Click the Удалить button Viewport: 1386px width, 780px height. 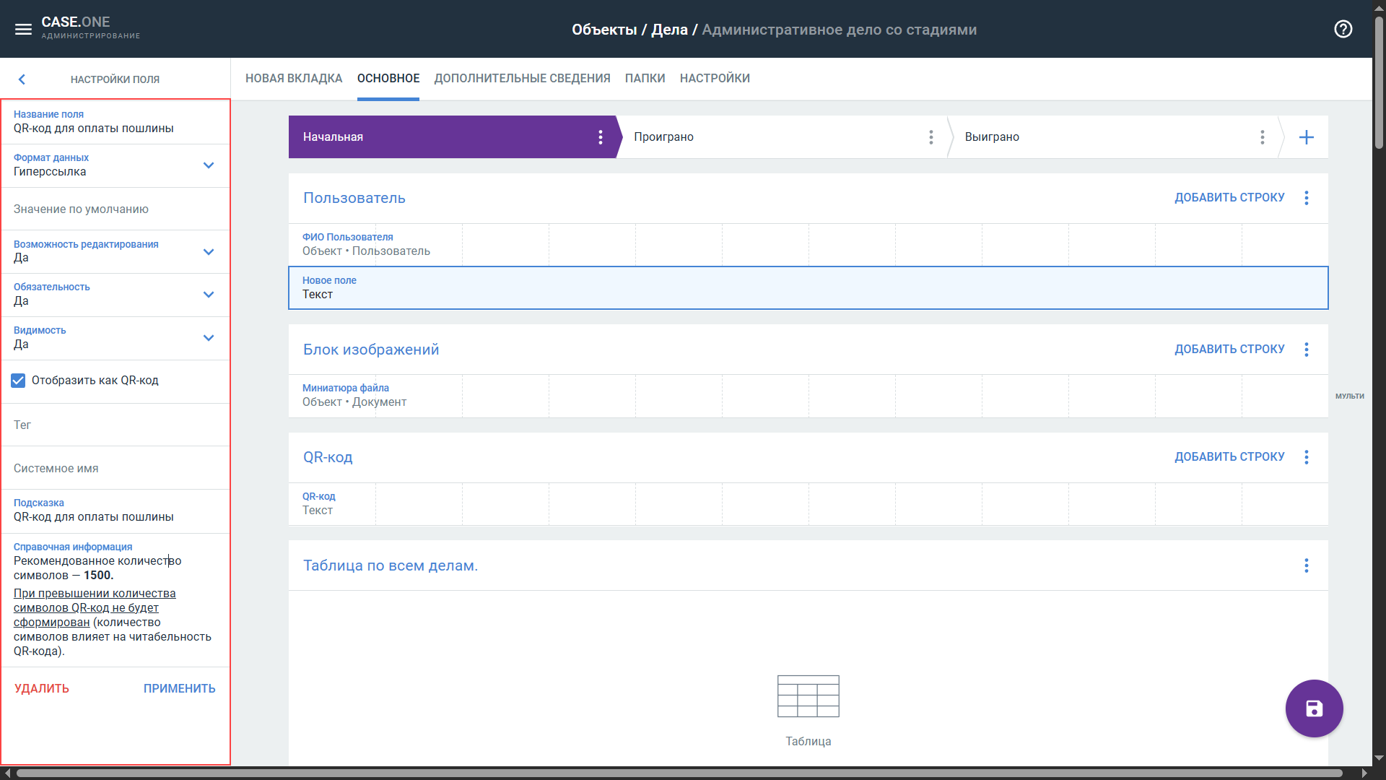click(42, 688)
